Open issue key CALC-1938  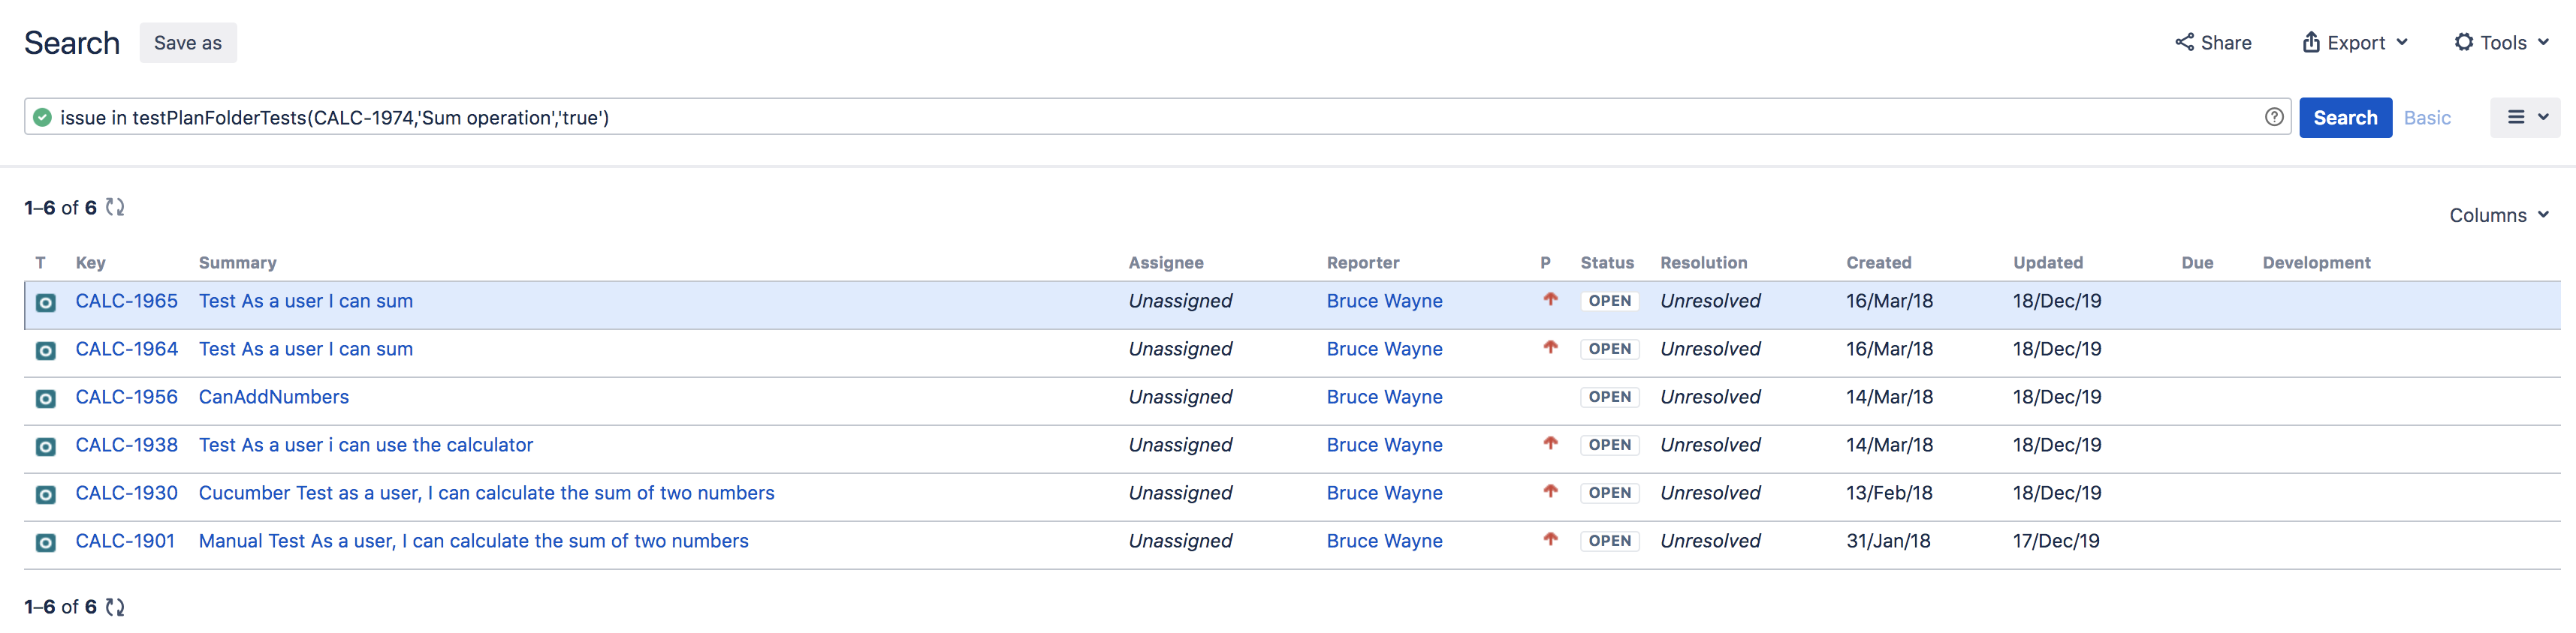[x=127, y=444]
